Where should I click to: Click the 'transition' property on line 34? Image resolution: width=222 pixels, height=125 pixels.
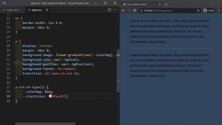point(33,73)
